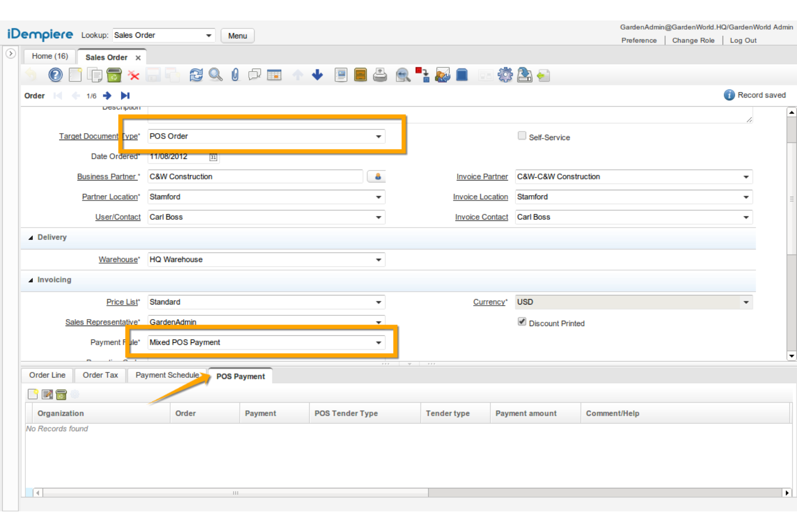Open the Process gear icon in toolbar
797x532 pixels.
point(505,75)
